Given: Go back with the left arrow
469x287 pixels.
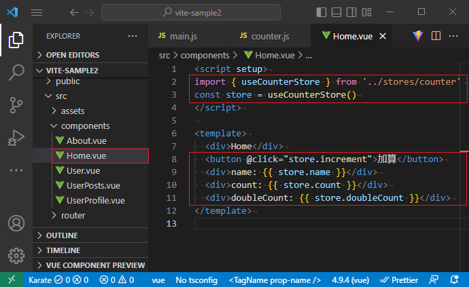Looking at the screenshot, I should [x=74, y=12].
